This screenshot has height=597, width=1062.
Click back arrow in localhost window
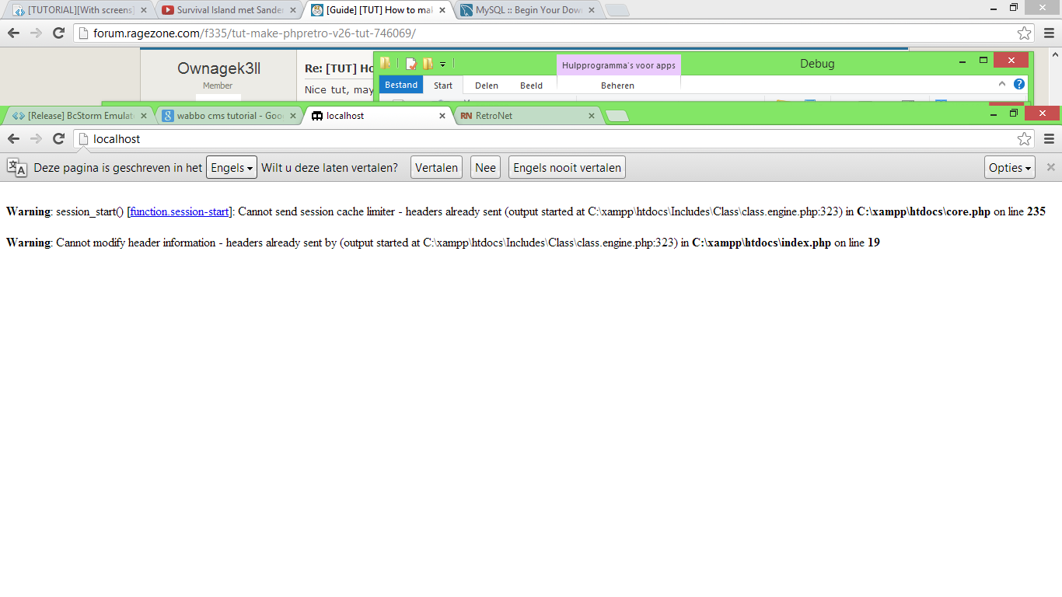13,138
